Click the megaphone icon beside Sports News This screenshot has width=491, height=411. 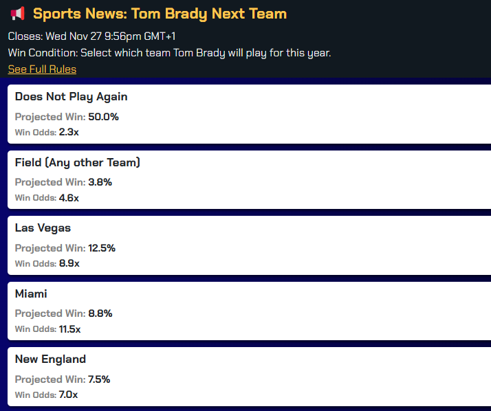(x=17, y=14)
